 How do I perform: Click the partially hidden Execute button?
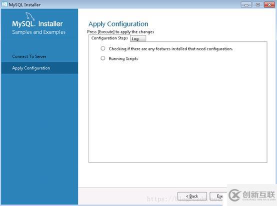tap(218, 196)
